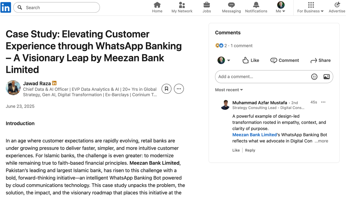Attach an image to your comment
This screenshot has width=346, height=197.
click(326, 76)
